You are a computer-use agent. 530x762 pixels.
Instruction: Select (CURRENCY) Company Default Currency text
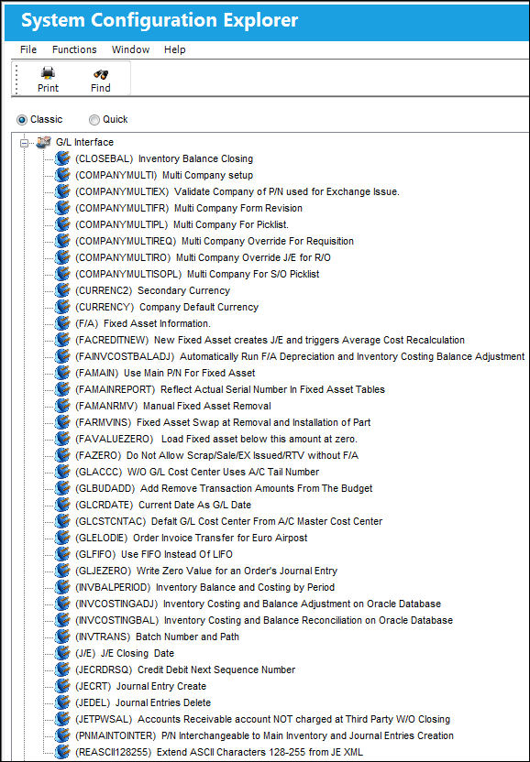[x=167, y=307]
